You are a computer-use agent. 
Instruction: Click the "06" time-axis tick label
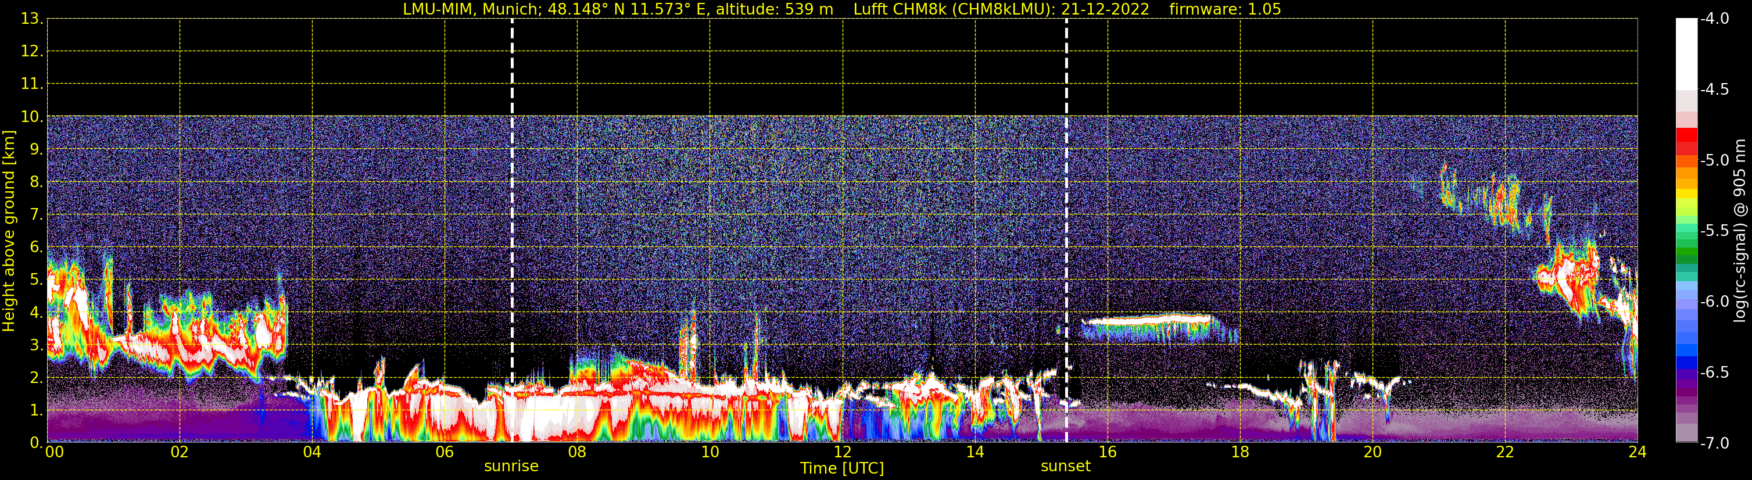(445, 452)
